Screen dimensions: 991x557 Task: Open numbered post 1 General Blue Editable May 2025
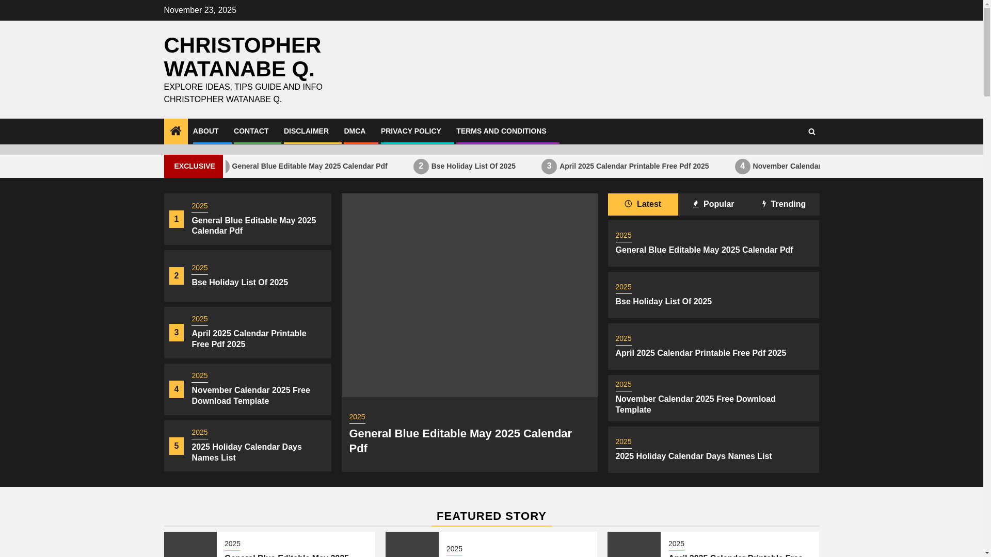pyautogui.click(x=254, y=225)
